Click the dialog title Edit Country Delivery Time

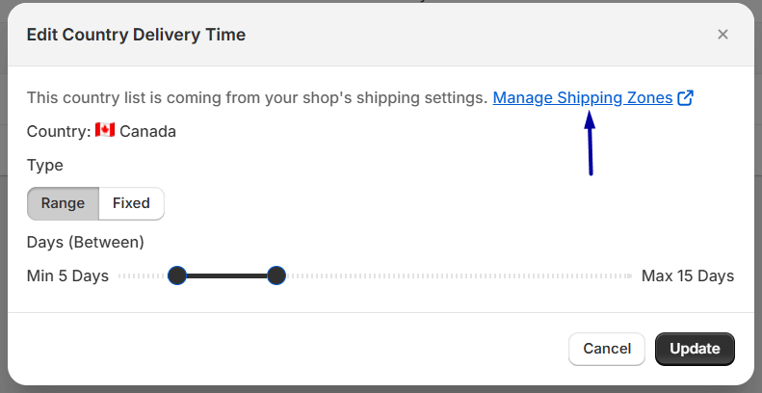point(136,35)
